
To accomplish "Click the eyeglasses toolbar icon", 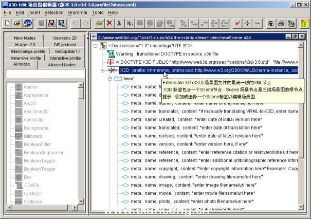I will [x=99, y=24].
